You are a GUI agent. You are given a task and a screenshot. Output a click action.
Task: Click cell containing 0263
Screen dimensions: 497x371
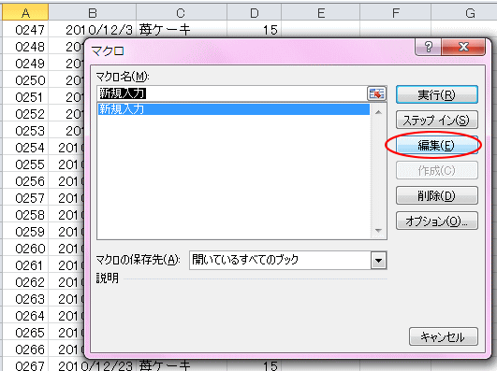25,298
